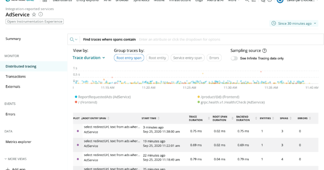Open the apps switcher grid icon

pyautogui.click(x=45, y=1)
